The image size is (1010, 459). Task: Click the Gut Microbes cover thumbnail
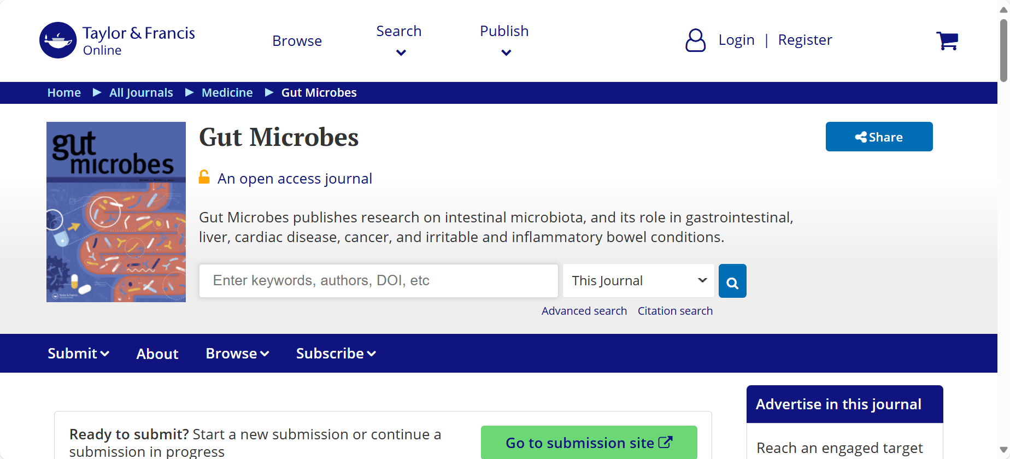(116, 212)
